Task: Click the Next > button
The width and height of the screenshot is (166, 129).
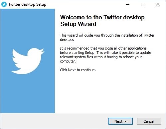Action: tap(120, 121)
